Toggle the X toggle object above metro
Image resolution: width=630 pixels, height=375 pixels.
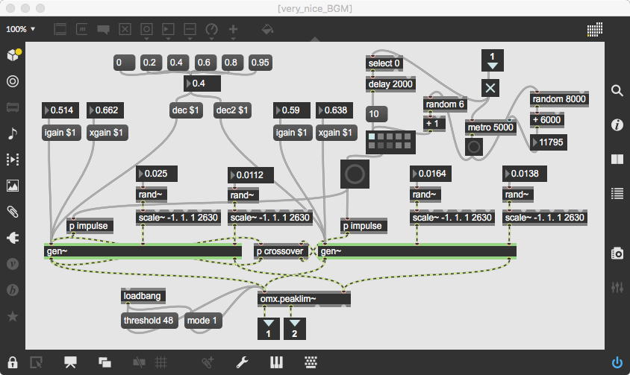490,88
